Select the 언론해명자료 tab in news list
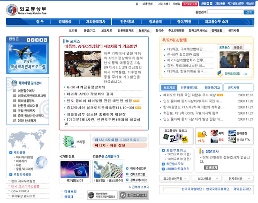This screenshot has width=258, height=203. [x=189, y=87]
